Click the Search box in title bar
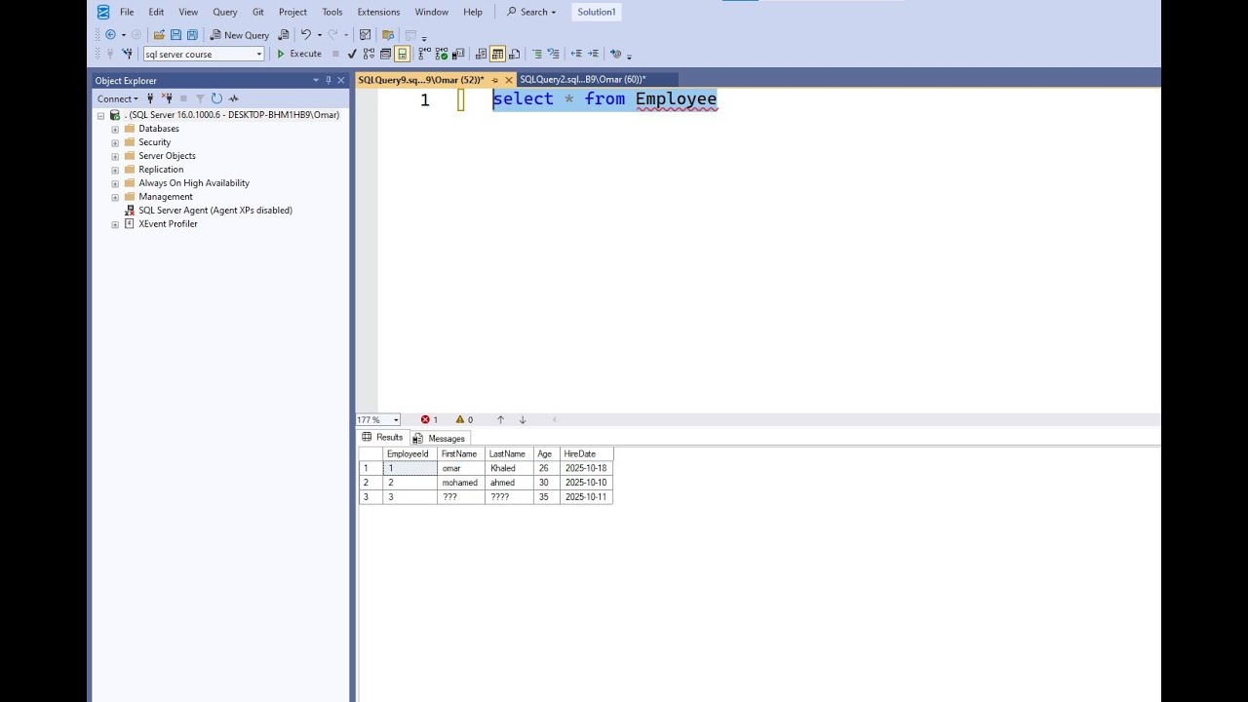Image resolution: width=1248 pixels, height=702 pixels. click(x=531, y=12)
